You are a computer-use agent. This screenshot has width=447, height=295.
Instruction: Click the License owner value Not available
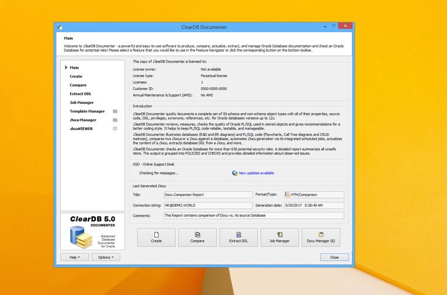click(x=211, y=69)
